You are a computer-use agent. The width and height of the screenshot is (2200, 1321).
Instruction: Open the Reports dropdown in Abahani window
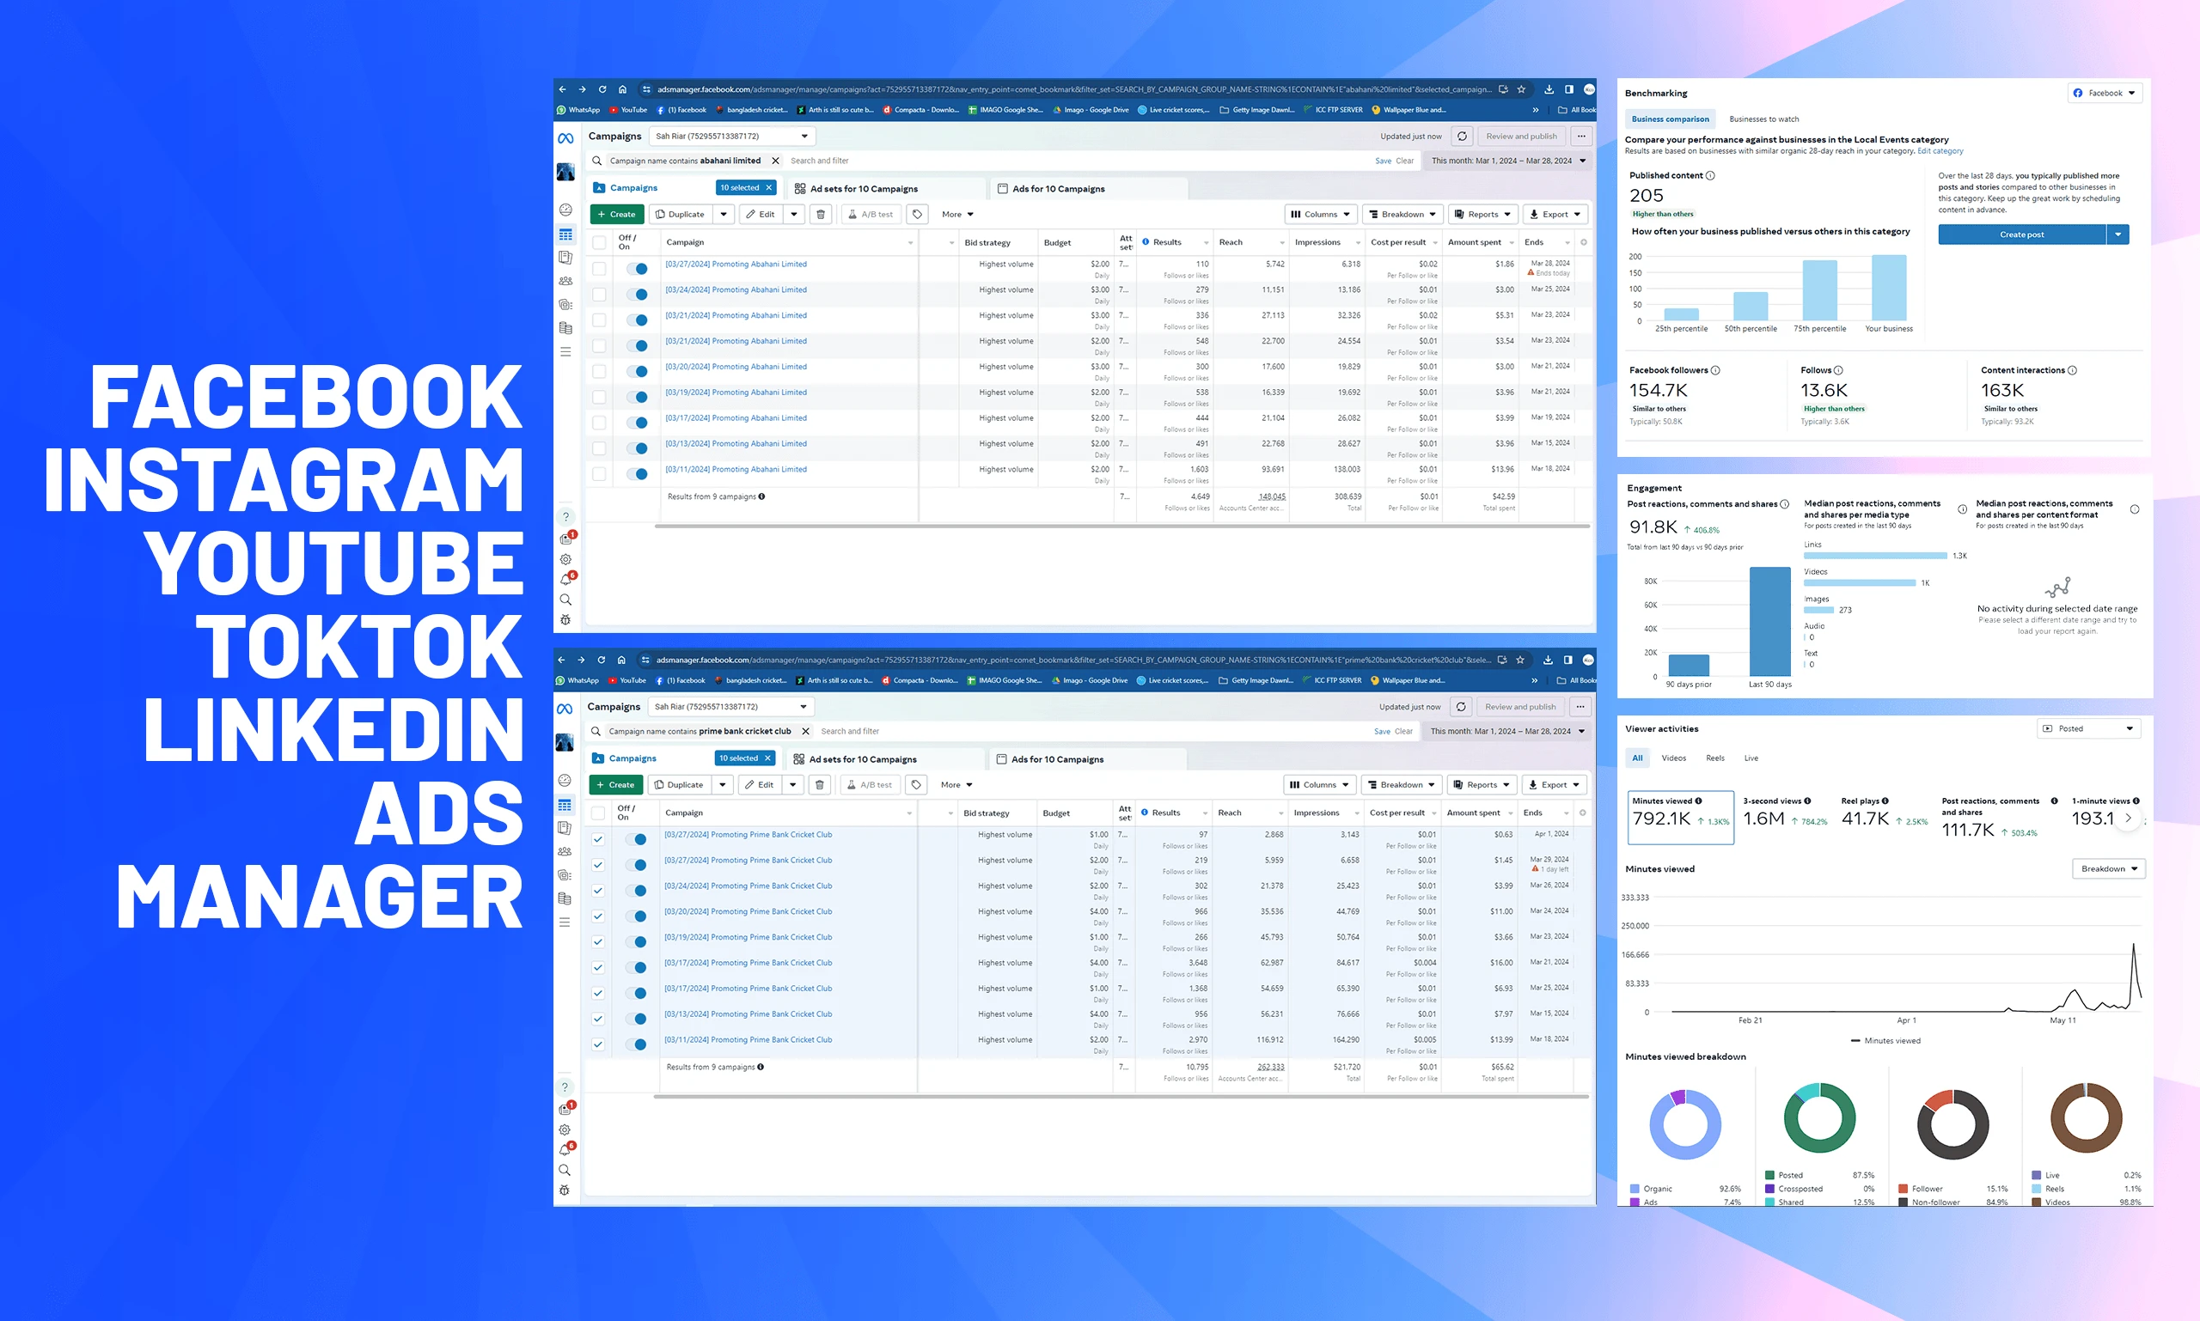pos(1484,215)
